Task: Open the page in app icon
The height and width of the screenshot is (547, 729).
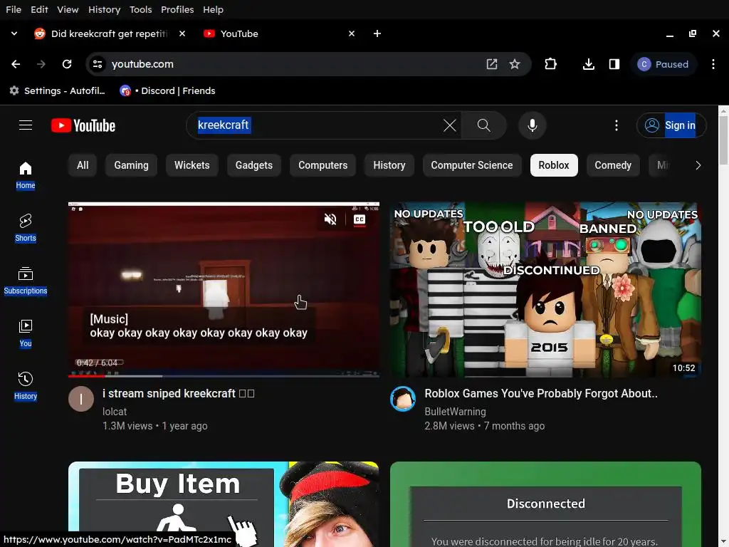Action: coord(491,64)
